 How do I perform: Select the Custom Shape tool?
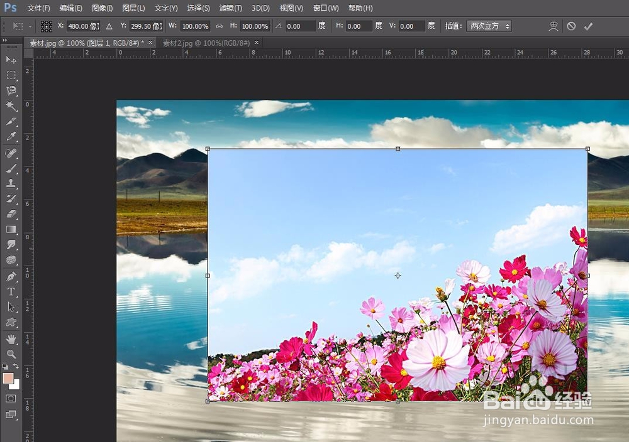pos(11,322)
